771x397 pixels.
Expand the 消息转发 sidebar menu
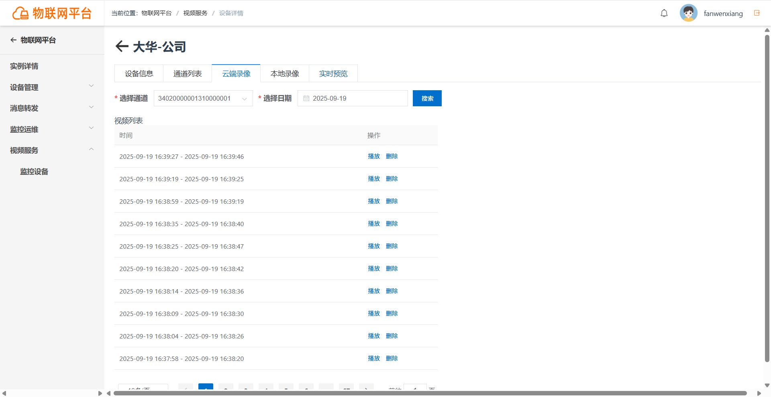coord(52,108)
